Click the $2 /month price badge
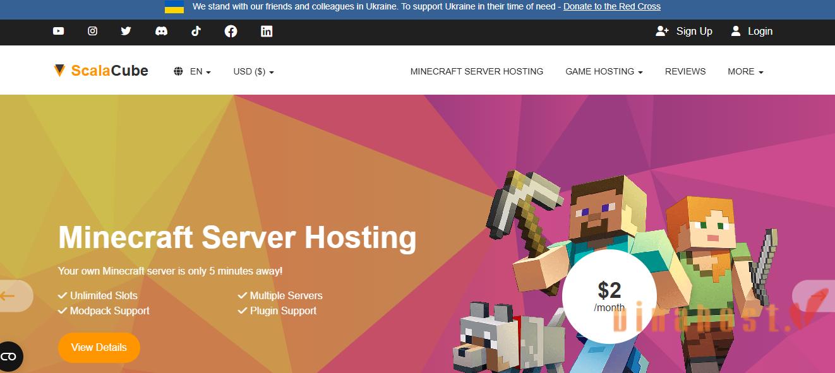This screenshot has height=373, width=835. click(609, 297)
